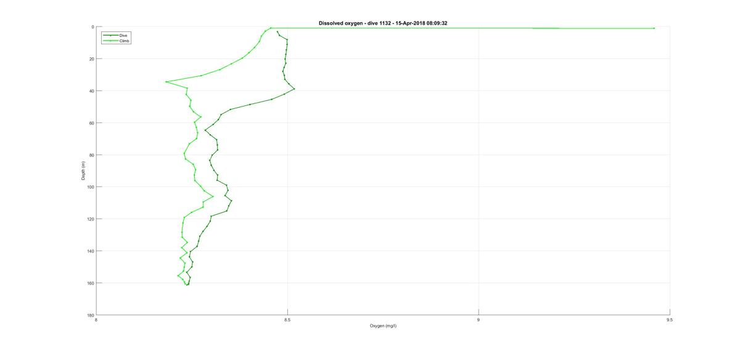Select the Climb legend entry label
Viewport: 740px width, 354px height.
click(124, 41)
